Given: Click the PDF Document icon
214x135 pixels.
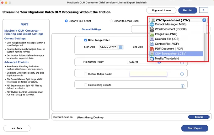Looking at the screenshot, I should pyautogui.click(x=152, y=49).
